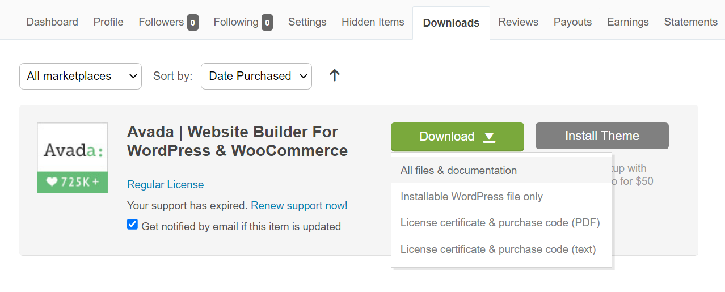Go to the Payouts tab

click(572, 22)
